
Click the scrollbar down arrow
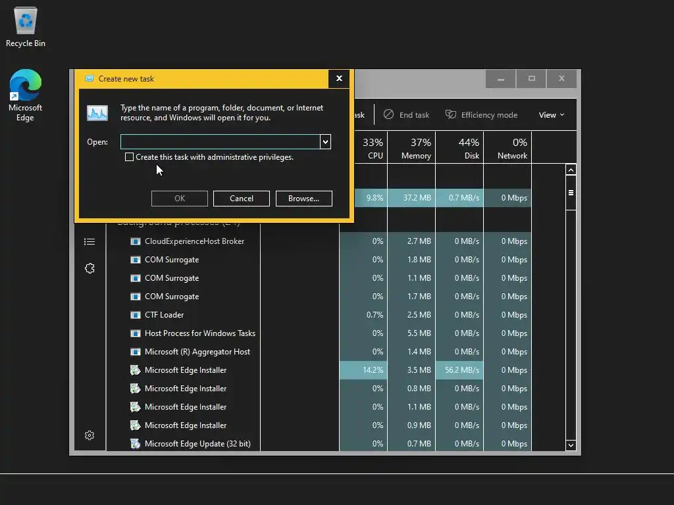click(x=571, y=445)
